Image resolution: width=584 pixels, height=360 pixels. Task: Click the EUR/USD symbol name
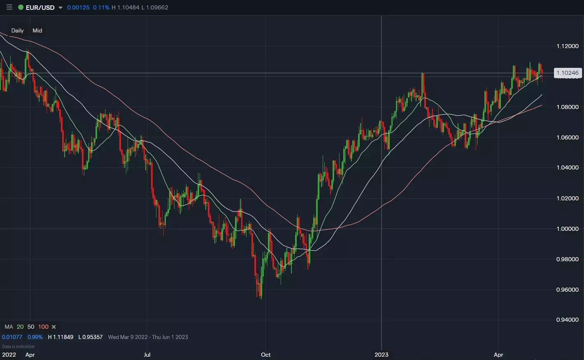(x=40, y=7)
